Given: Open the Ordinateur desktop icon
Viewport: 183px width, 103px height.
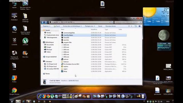Looking at the screenshot, I should coord(14,17).
